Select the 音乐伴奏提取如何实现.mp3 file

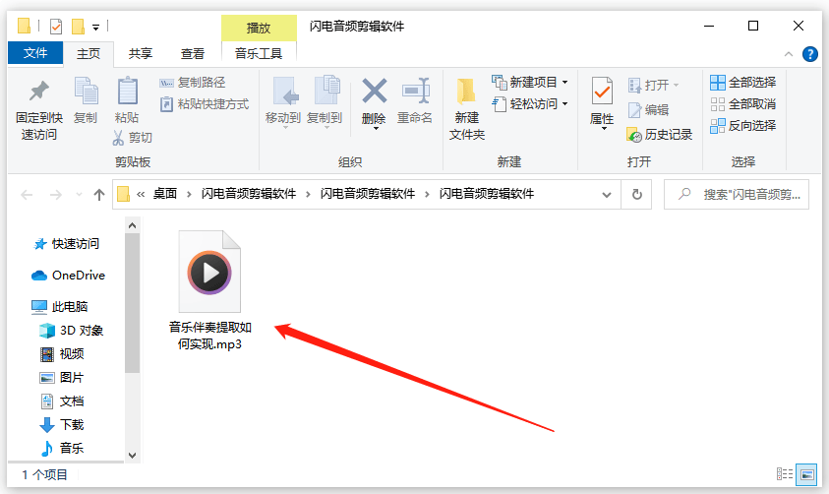[x=209, y=290]
